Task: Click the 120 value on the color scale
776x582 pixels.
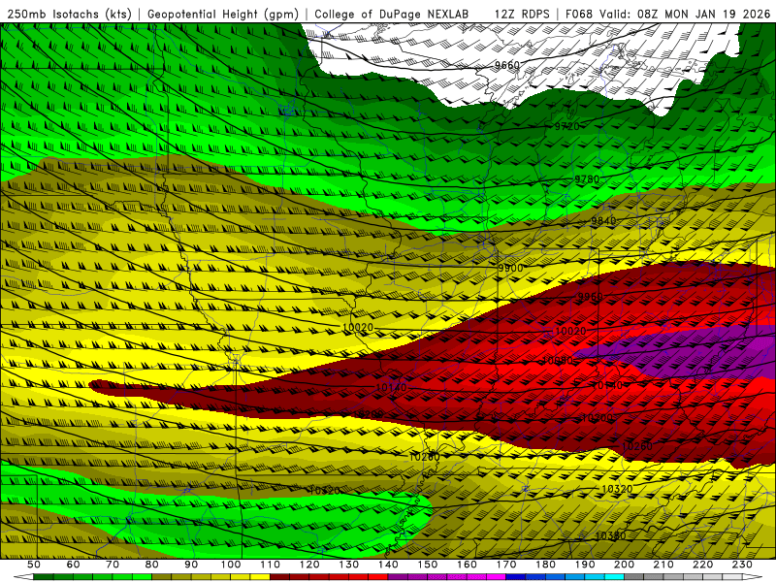Action: click(x=309, y=565)
